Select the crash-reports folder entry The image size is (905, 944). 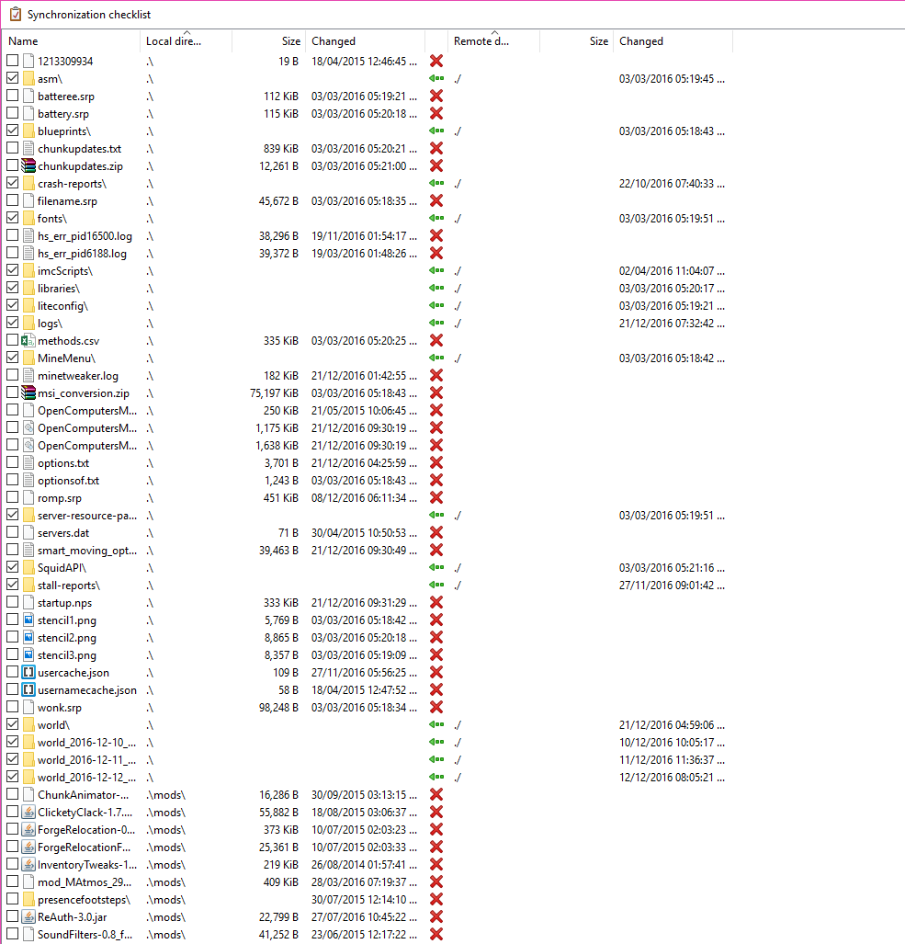coord(72,184)
